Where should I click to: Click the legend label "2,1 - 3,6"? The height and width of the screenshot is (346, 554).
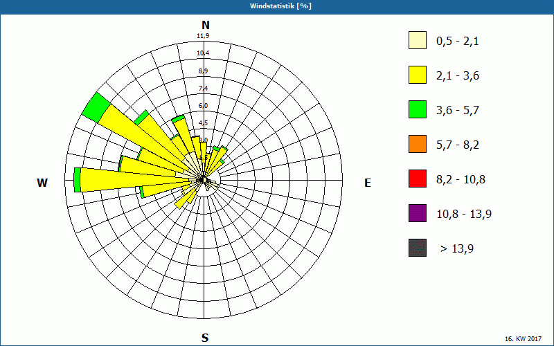click(458, 76)
